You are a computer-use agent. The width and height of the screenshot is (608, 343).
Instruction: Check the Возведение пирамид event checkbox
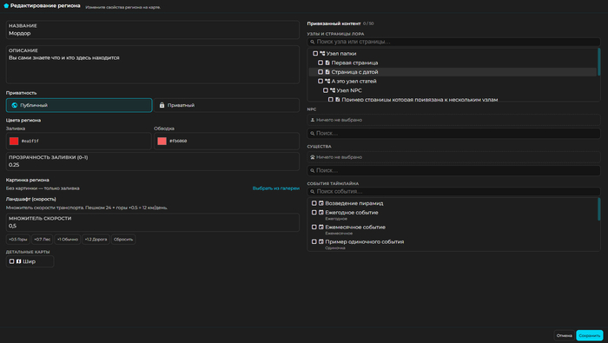click(314, 203)
